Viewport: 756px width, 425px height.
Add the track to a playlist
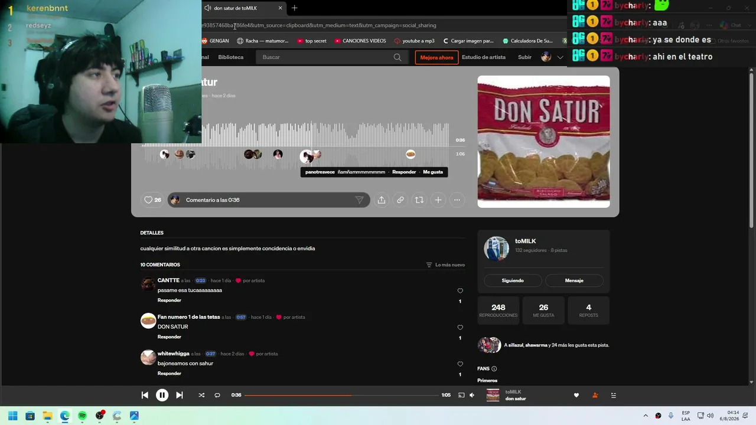point(438,200)
